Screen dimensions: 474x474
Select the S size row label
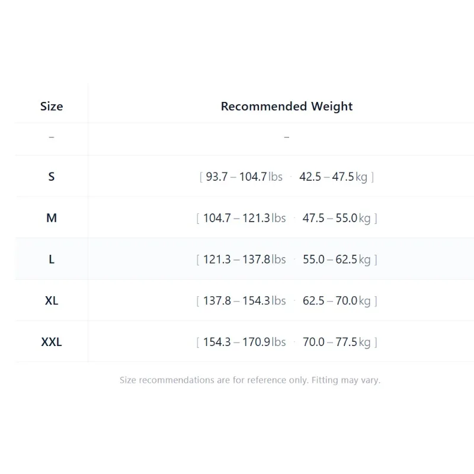coord(52,177)
